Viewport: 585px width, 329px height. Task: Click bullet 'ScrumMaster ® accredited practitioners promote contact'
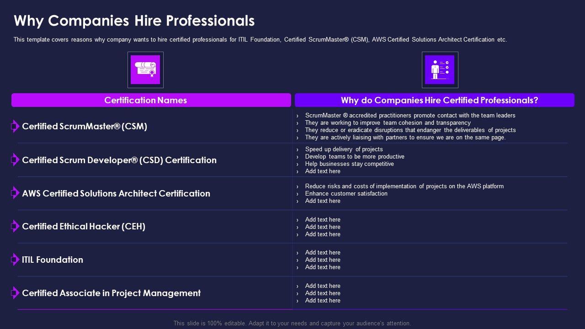click(410, 116)
